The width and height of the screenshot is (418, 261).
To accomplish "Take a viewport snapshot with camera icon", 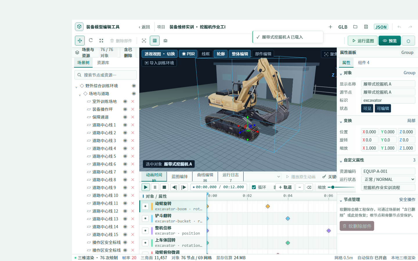I will tap(165, 41).
